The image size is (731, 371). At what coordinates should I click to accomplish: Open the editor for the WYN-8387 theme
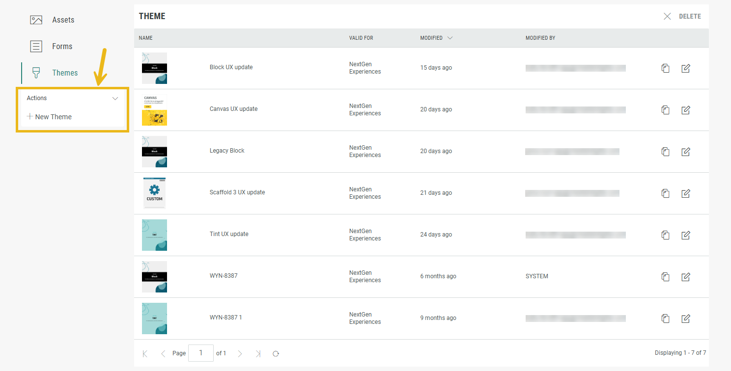tap(686, 277)
